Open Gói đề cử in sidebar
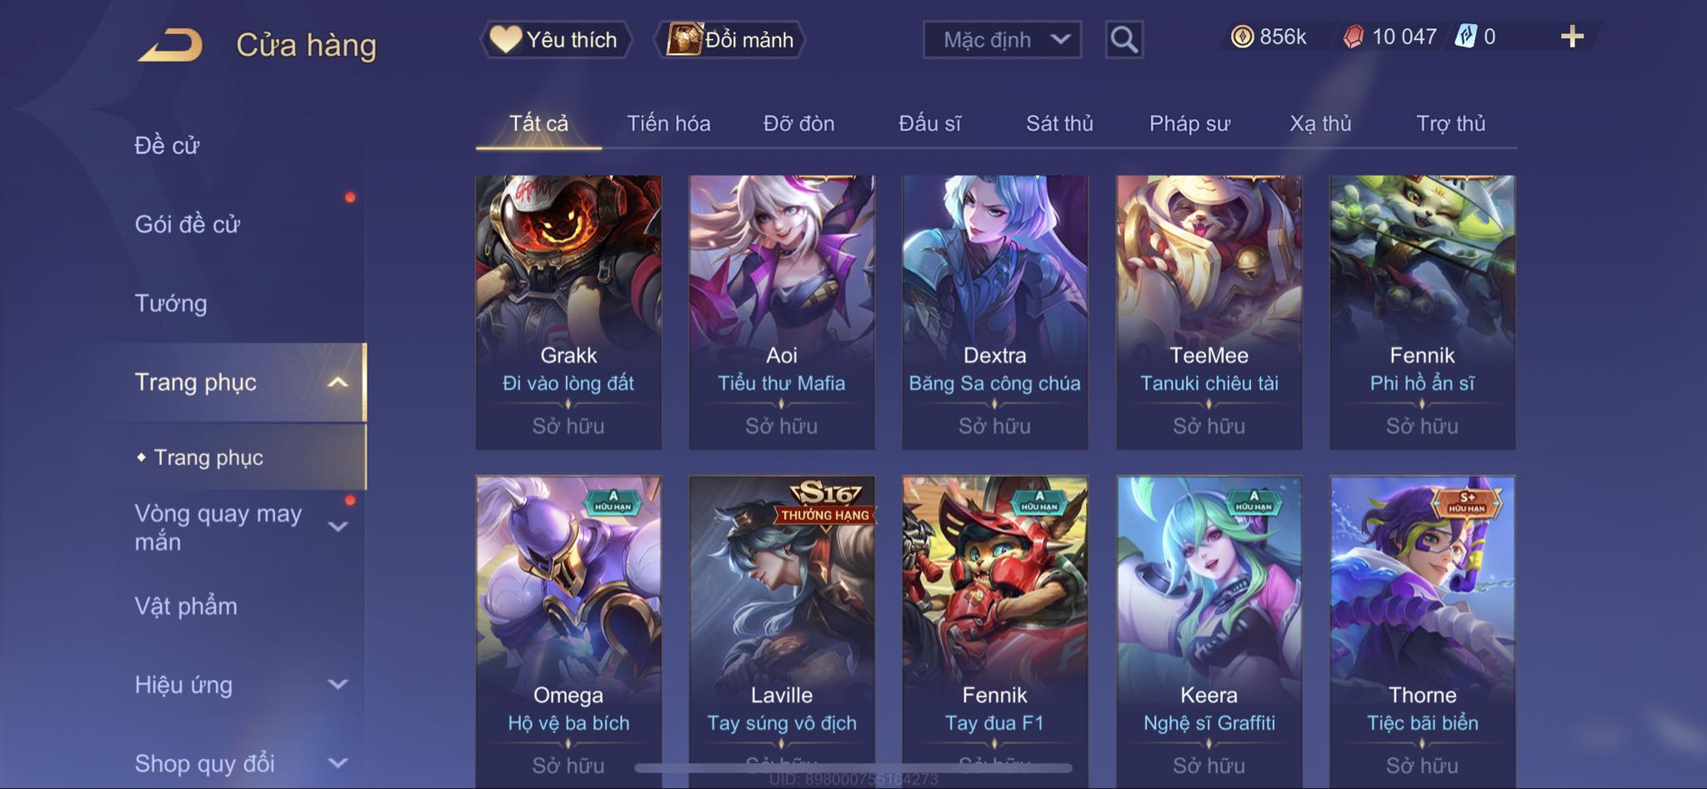Screen dimensions: 1707x789 pos(188,224)
